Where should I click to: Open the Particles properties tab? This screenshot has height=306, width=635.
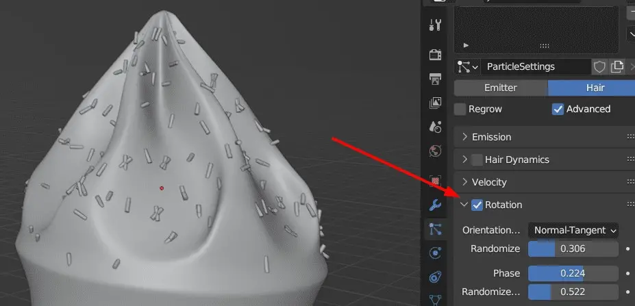[436, 229]
